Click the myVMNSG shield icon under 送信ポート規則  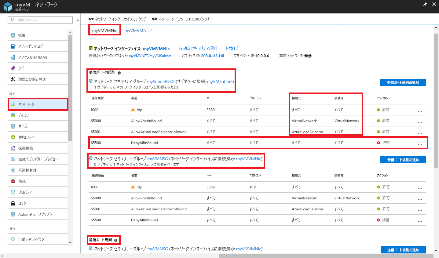pyautogui.click(x=91, y=249)
